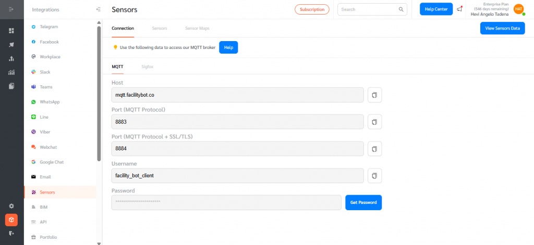Image resolution: width=534 pixels, height=245 pixels.
Task: Click the Get Password button
Action: [x=363, y=202]
